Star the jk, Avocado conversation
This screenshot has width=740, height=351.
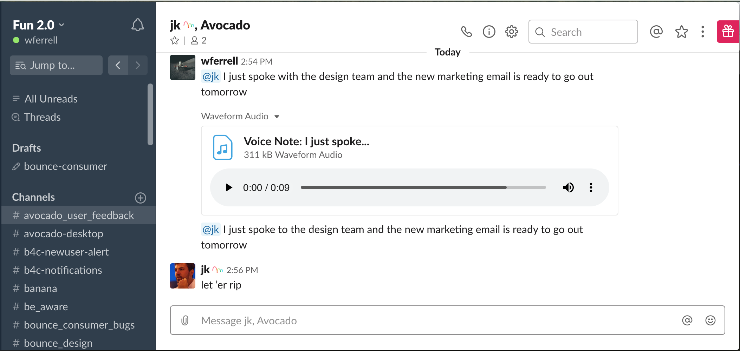[175, 40]
